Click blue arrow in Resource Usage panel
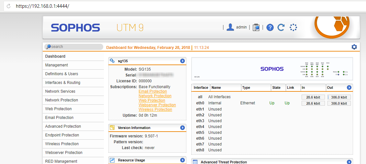This screenshot has height=164, width=366. click(183, 160)
